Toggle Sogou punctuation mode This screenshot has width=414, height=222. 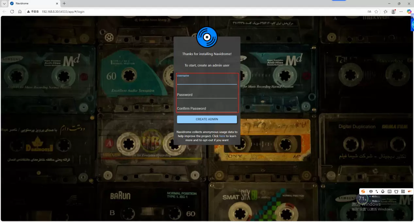click(x=377, y=192)
